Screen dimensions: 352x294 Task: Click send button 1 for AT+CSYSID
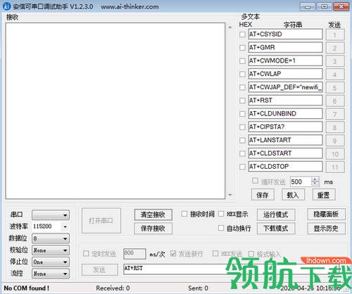pos(335,34)
